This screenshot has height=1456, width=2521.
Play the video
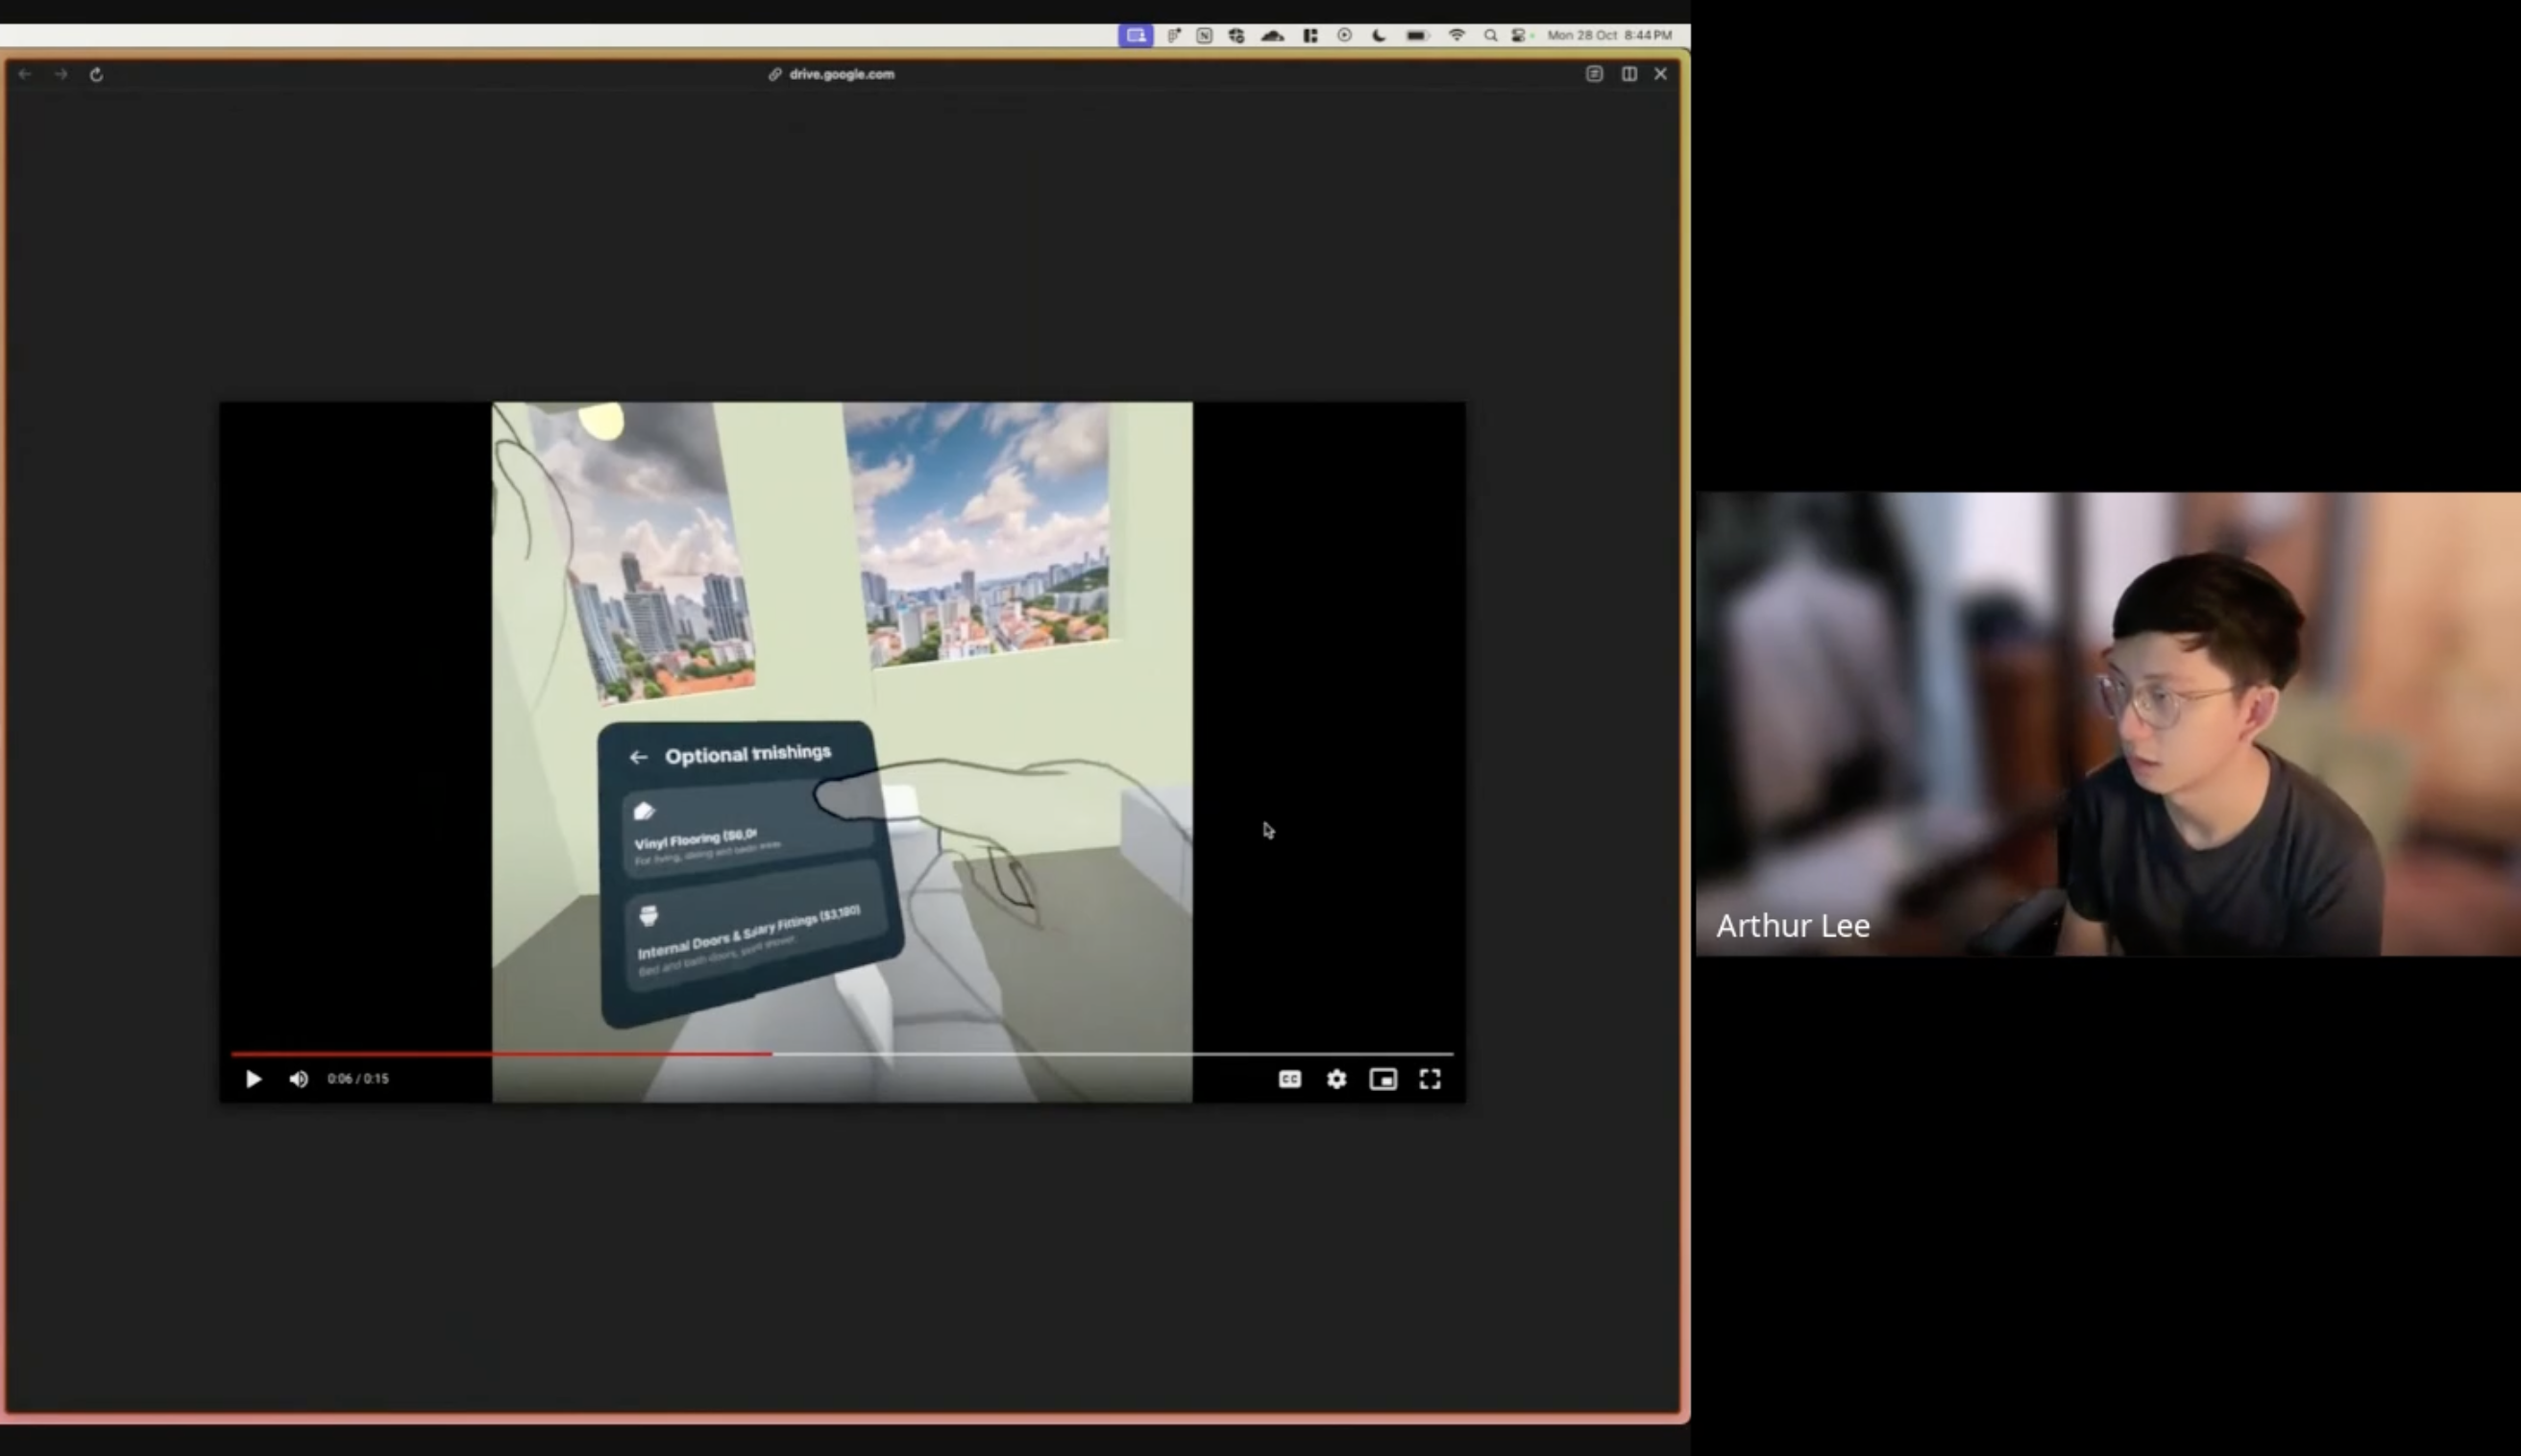(x=253, y=1079)
